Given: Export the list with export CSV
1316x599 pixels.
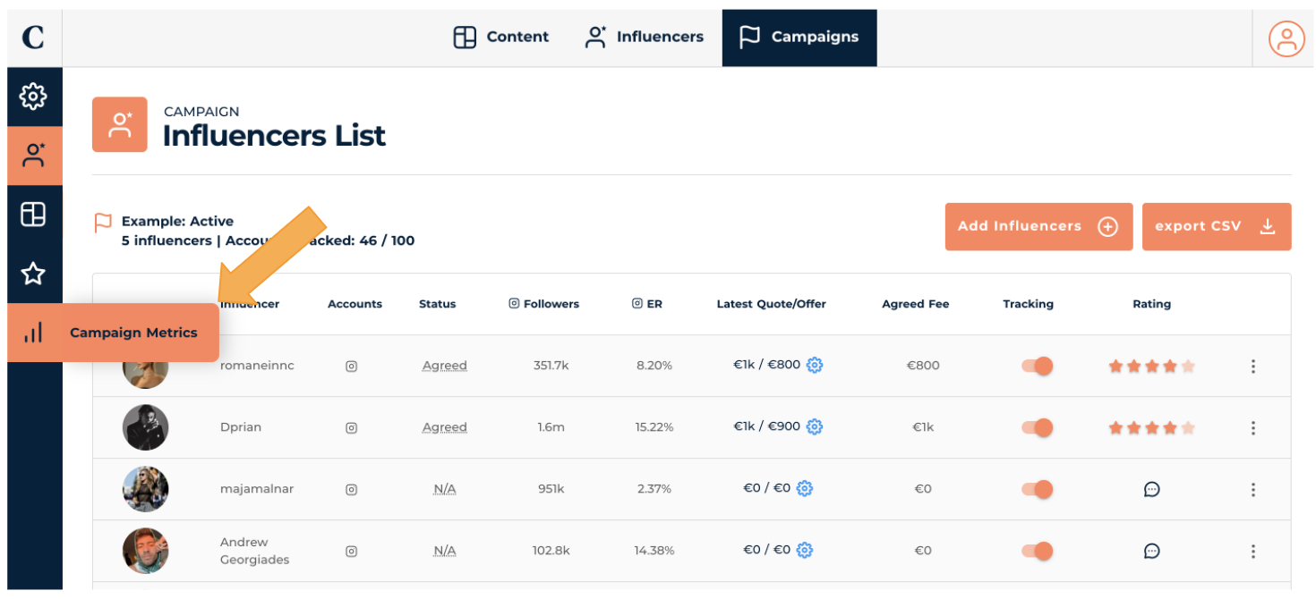Looking at the screenshot, I should pos(1216,226).
